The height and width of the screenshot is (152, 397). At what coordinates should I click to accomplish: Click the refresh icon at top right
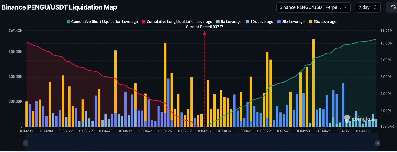[393, 7]
